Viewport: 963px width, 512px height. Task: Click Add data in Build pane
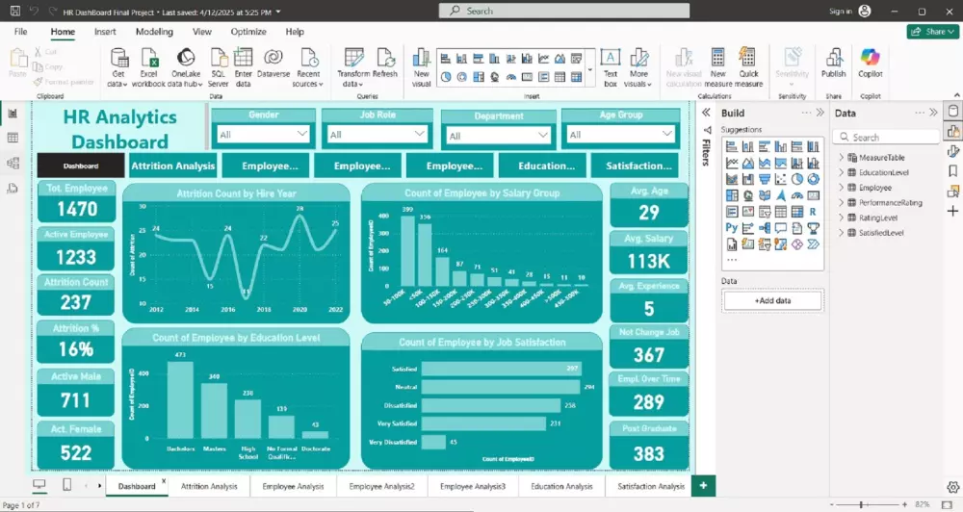click(x=772, y=301)
